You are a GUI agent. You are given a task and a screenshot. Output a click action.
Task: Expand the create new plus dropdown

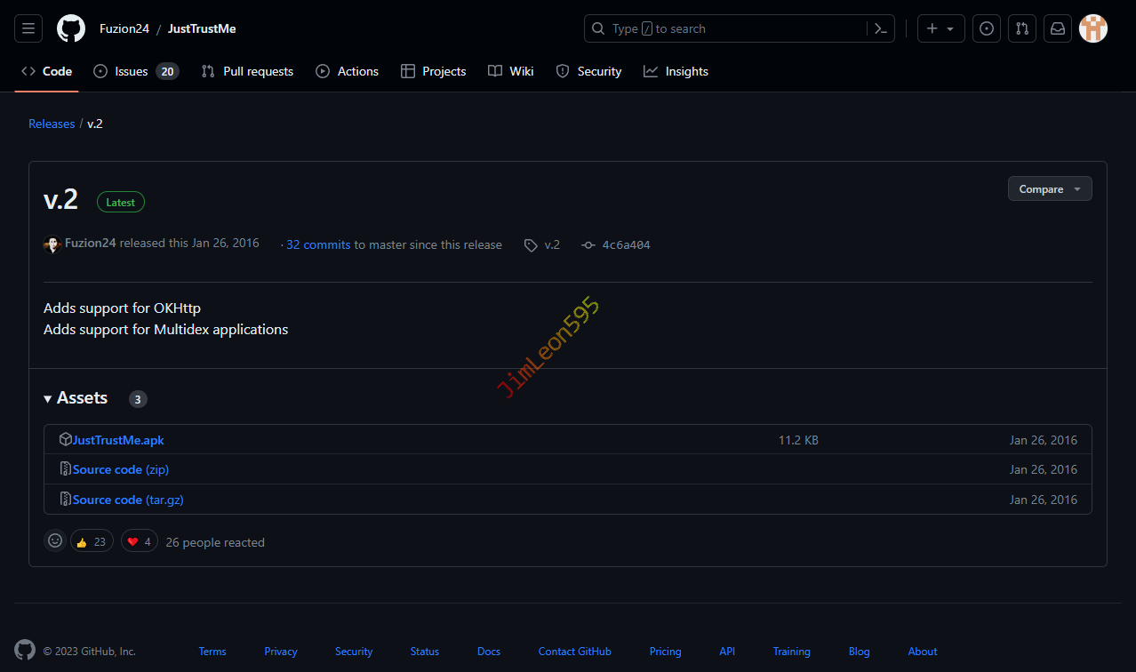pos(940,28)
